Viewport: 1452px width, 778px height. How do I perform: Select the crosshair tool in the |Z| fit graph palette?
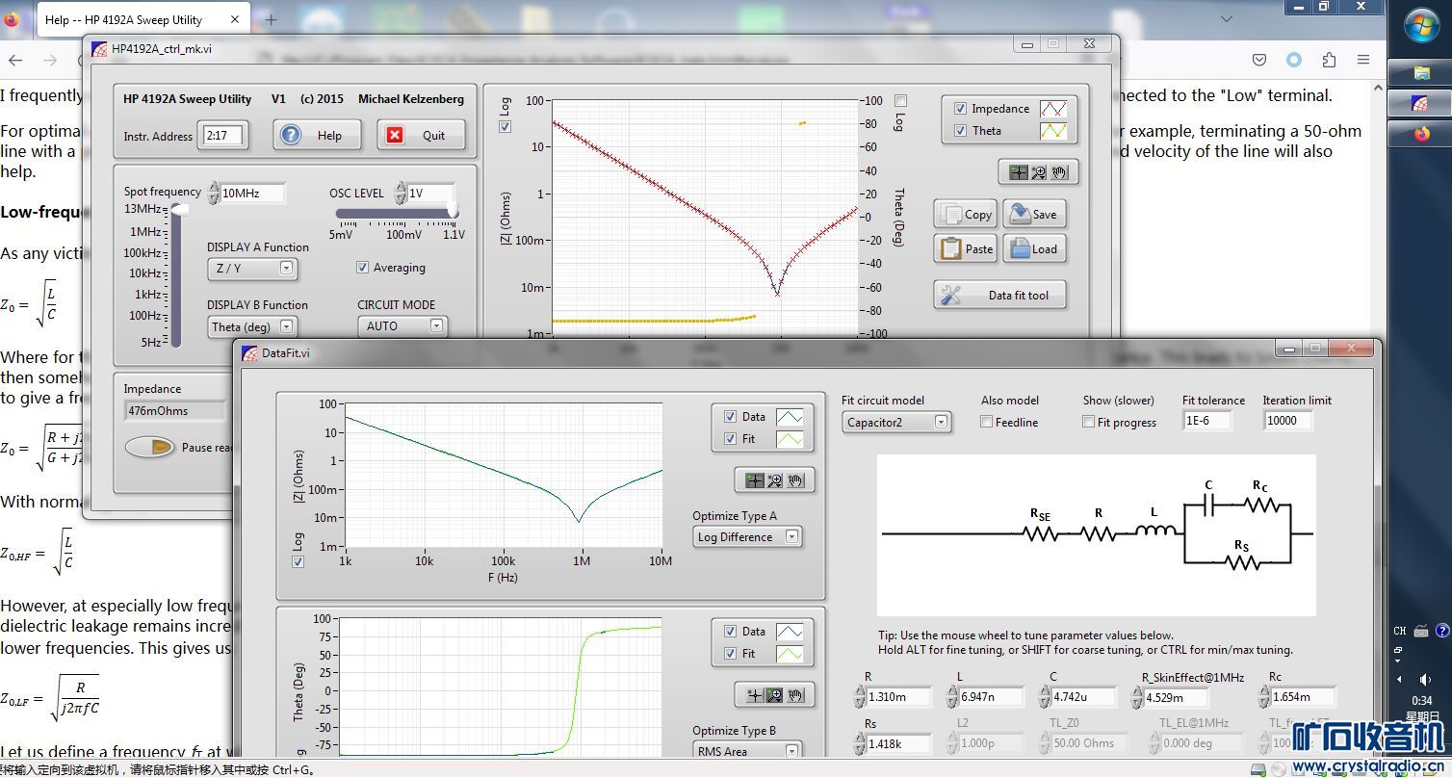(754, 480)
